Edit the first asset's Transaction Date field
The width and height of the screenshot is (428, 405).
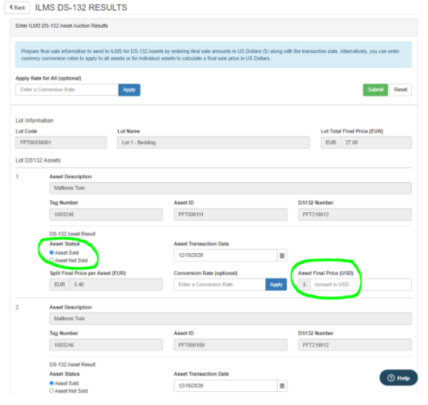click(x=225, y=255)
